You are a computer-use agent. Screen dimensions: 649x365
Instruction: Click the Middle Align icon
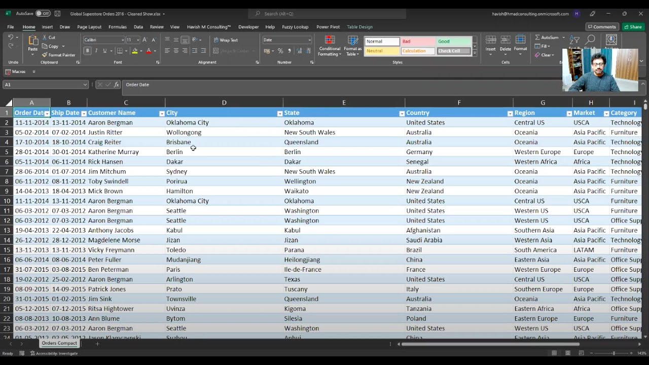click(x=176, y=40)
